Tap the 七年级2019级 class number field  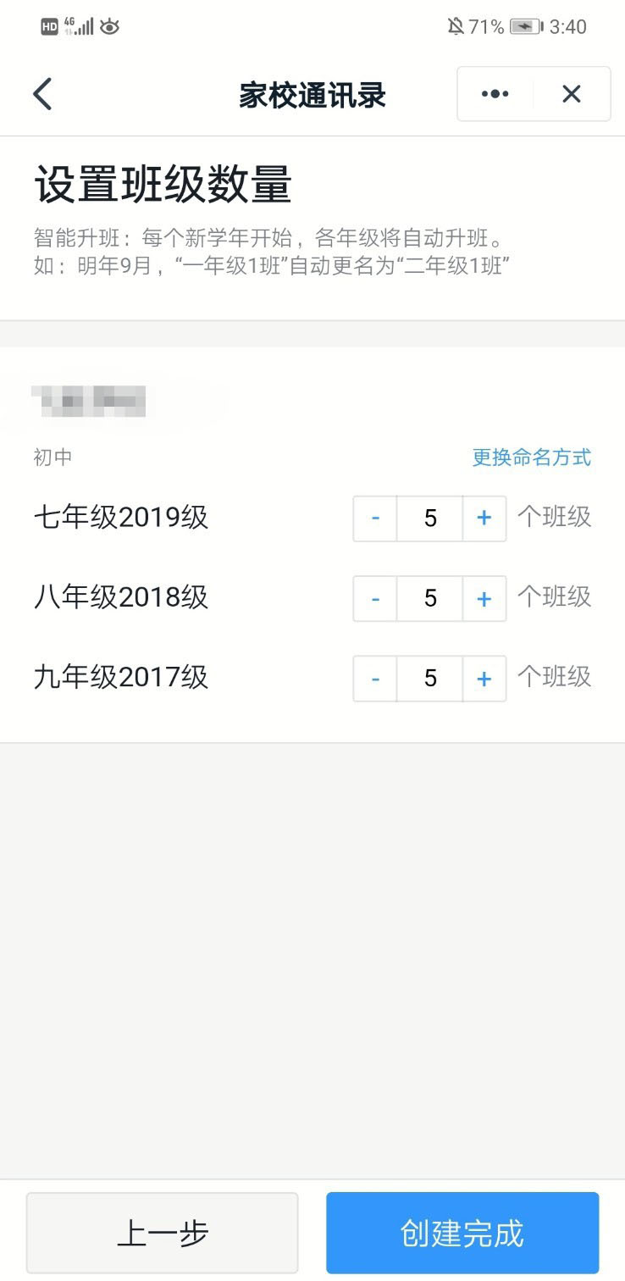point(430,518)
